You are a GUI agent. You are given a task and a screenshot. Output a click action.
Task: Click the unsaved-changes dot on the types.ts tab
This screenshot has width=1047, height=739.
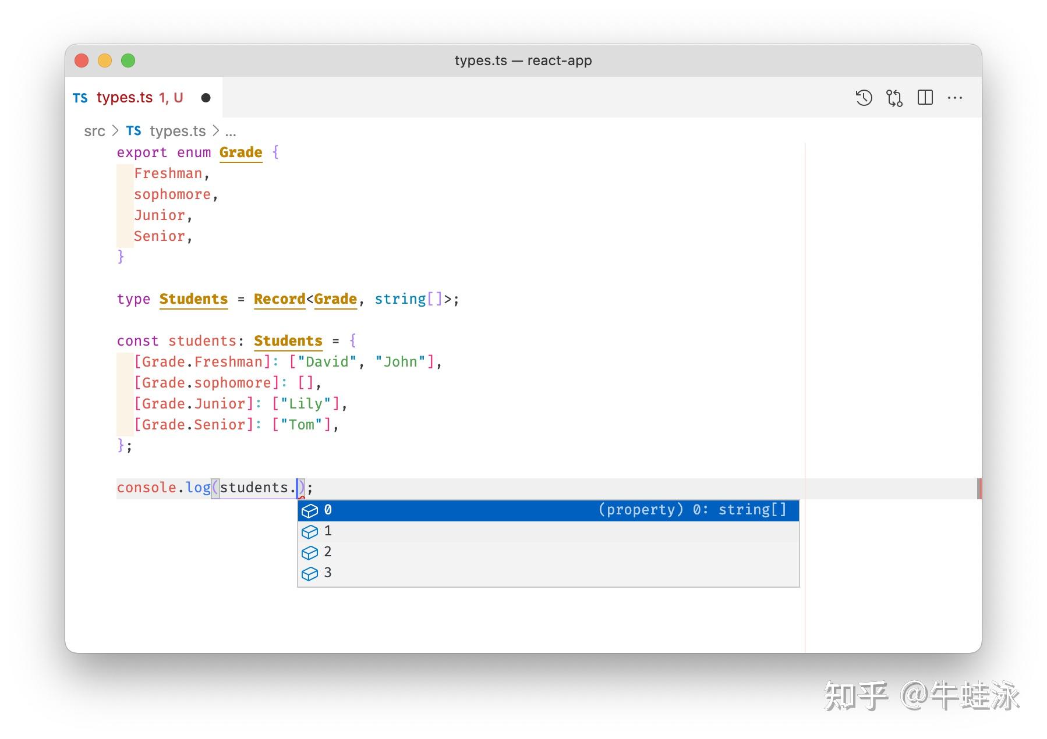207,98
